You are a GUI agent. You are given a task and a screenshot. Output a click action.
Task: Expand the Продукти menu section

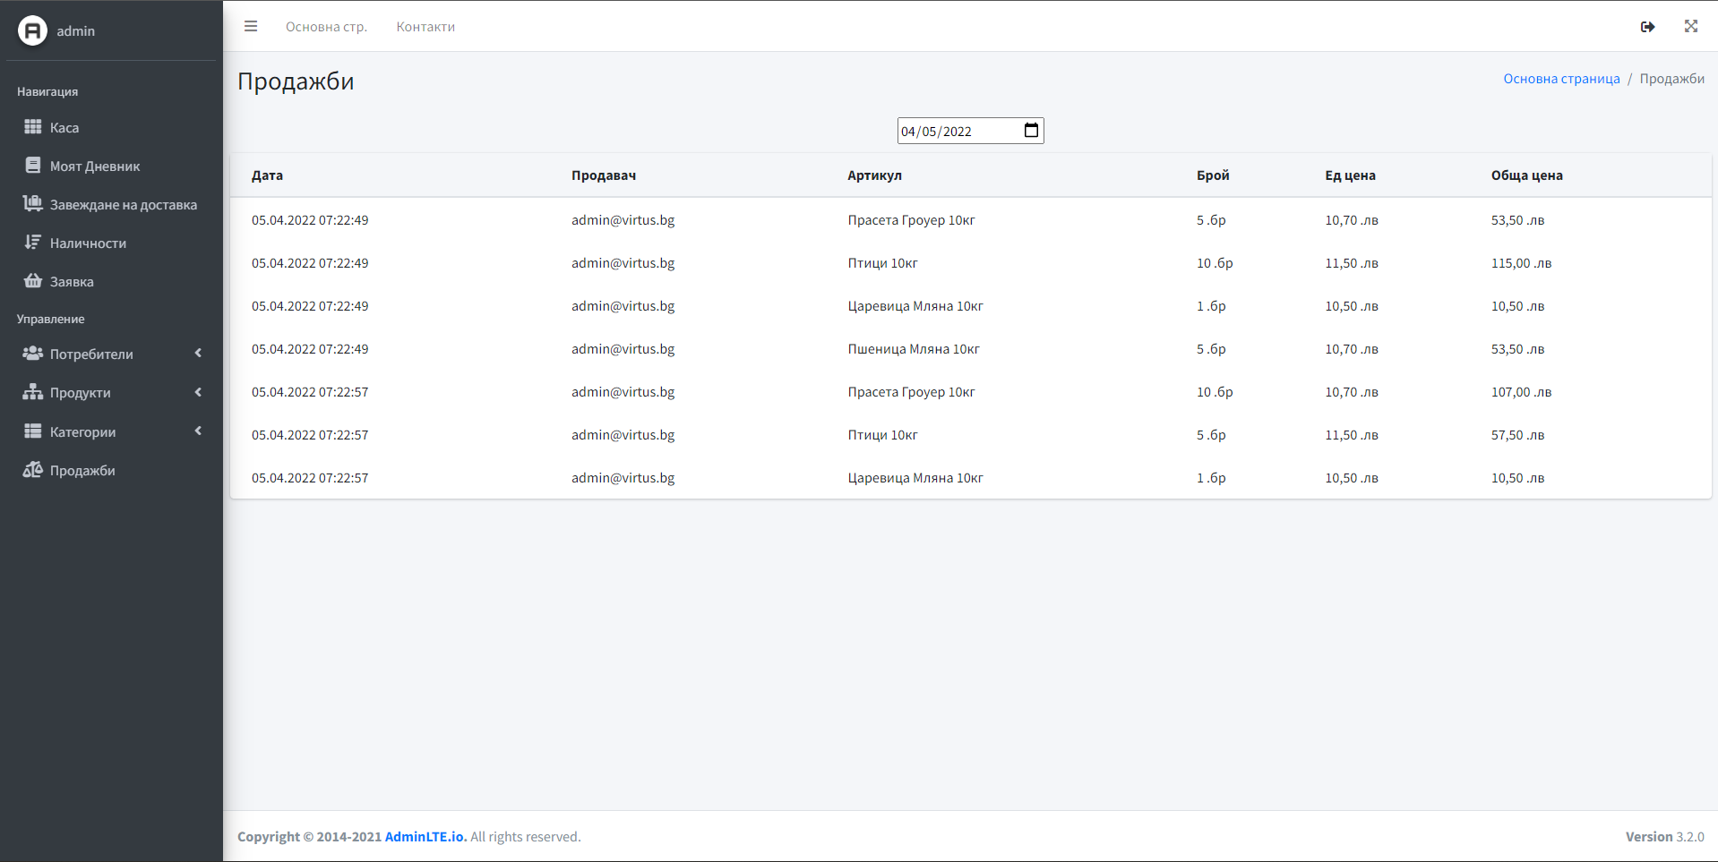click(x=82, y=392)
